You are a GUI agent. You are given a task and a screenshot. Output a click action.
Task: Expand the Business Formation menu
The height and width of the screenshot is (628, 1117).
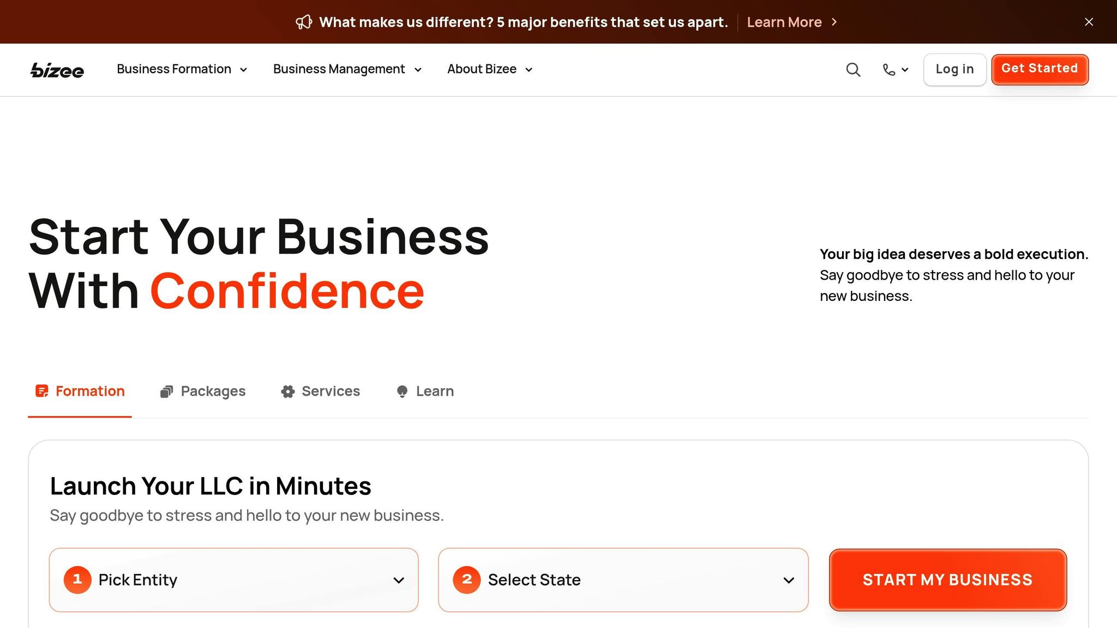[182, 69]
